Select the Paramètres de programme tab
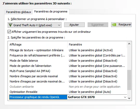The width and height of the screenshot is (140, 109). [51, 11]
